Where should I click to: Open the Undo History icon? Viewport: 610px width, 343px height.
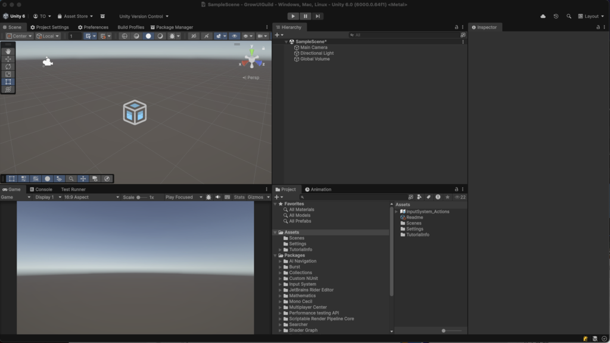click(556, 16)
